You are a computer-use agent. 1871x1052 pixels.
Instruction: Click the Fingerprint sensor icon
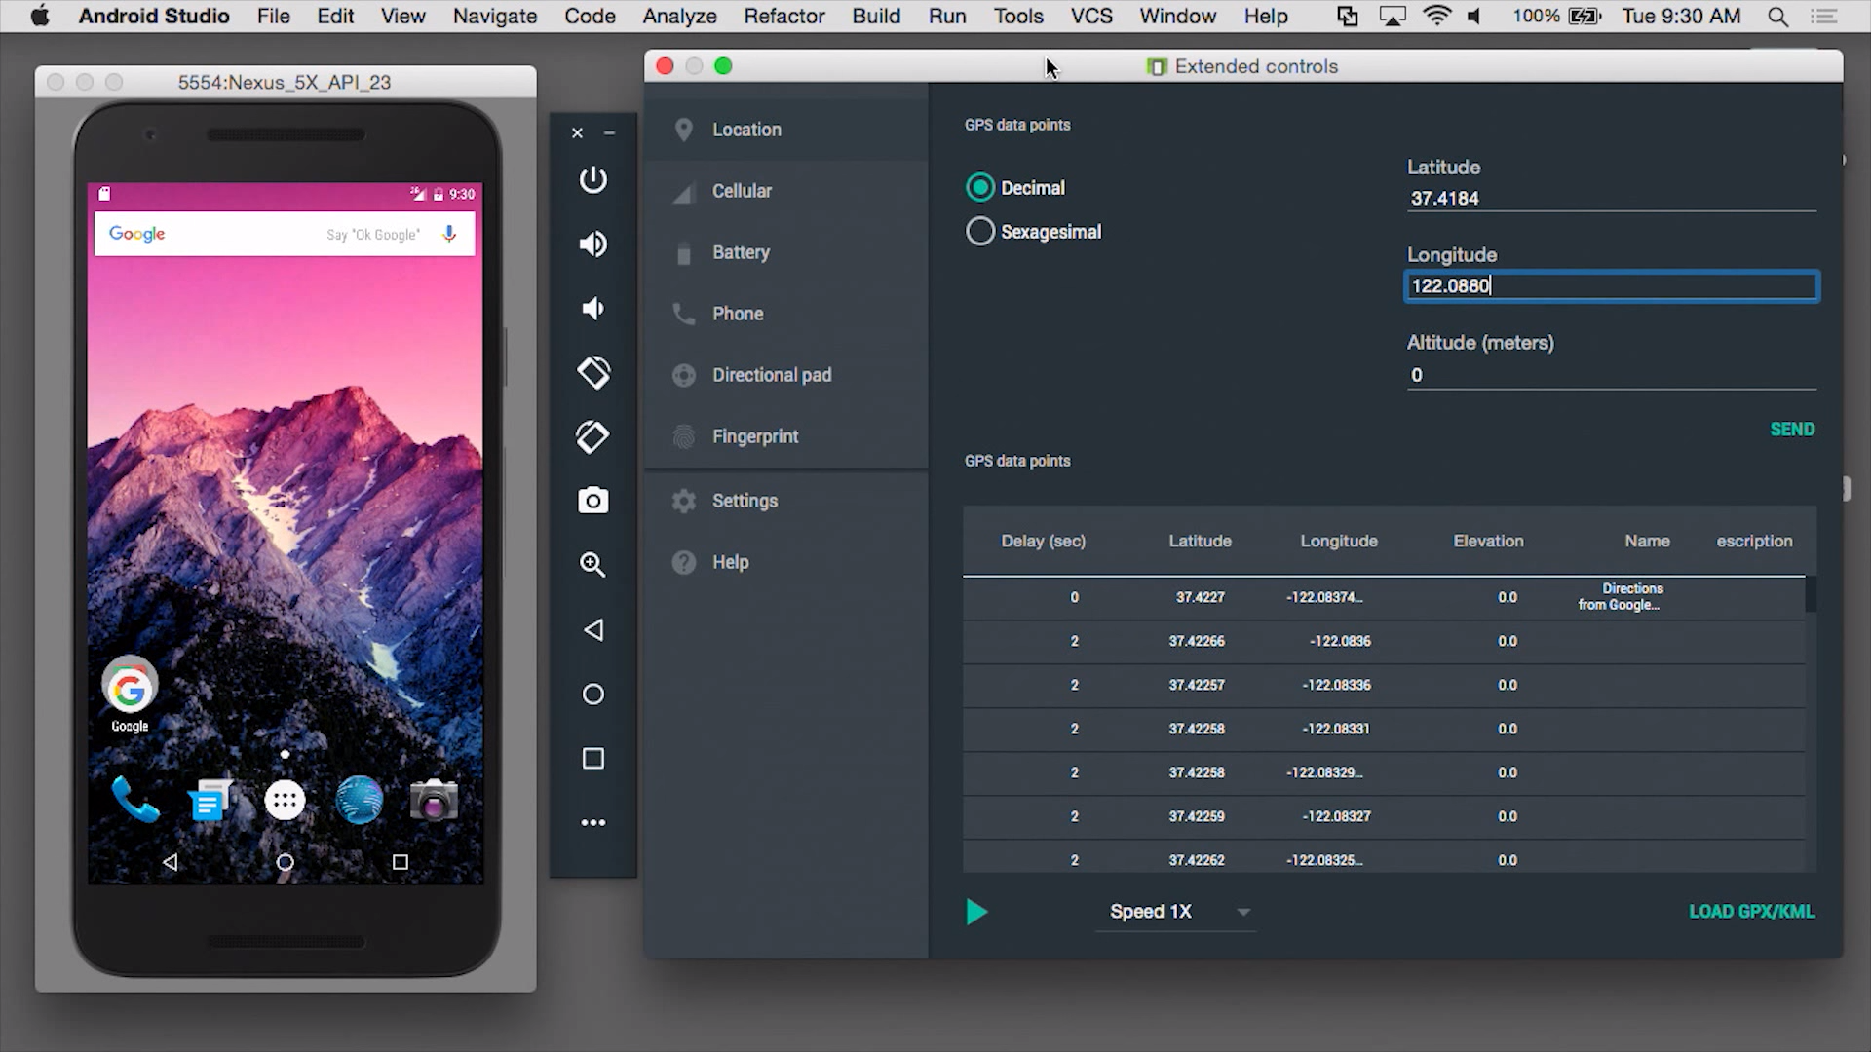682,435
